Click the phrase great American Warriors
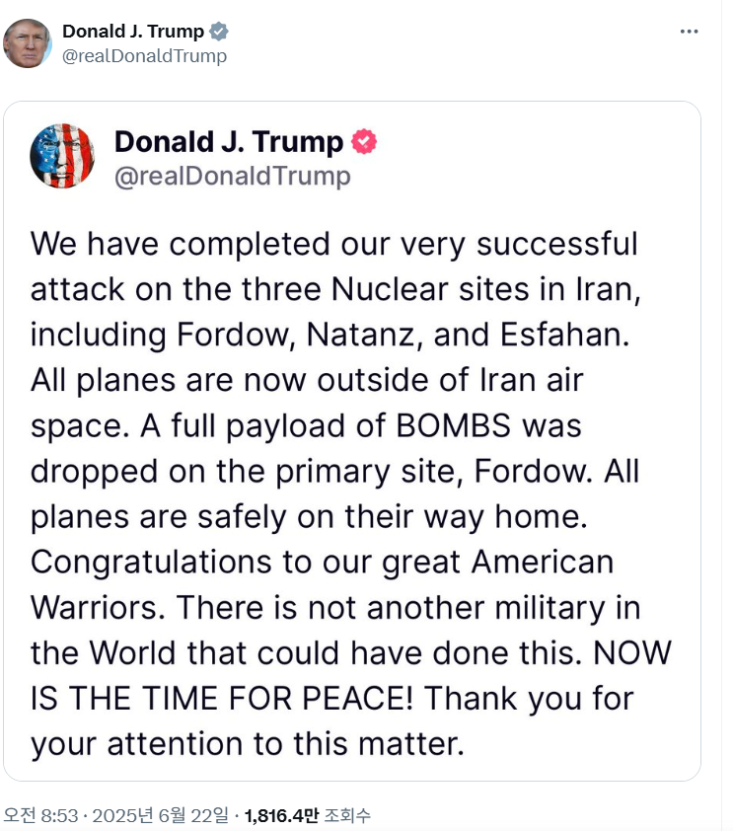733x831 pixels. click(x=543, y=563)
